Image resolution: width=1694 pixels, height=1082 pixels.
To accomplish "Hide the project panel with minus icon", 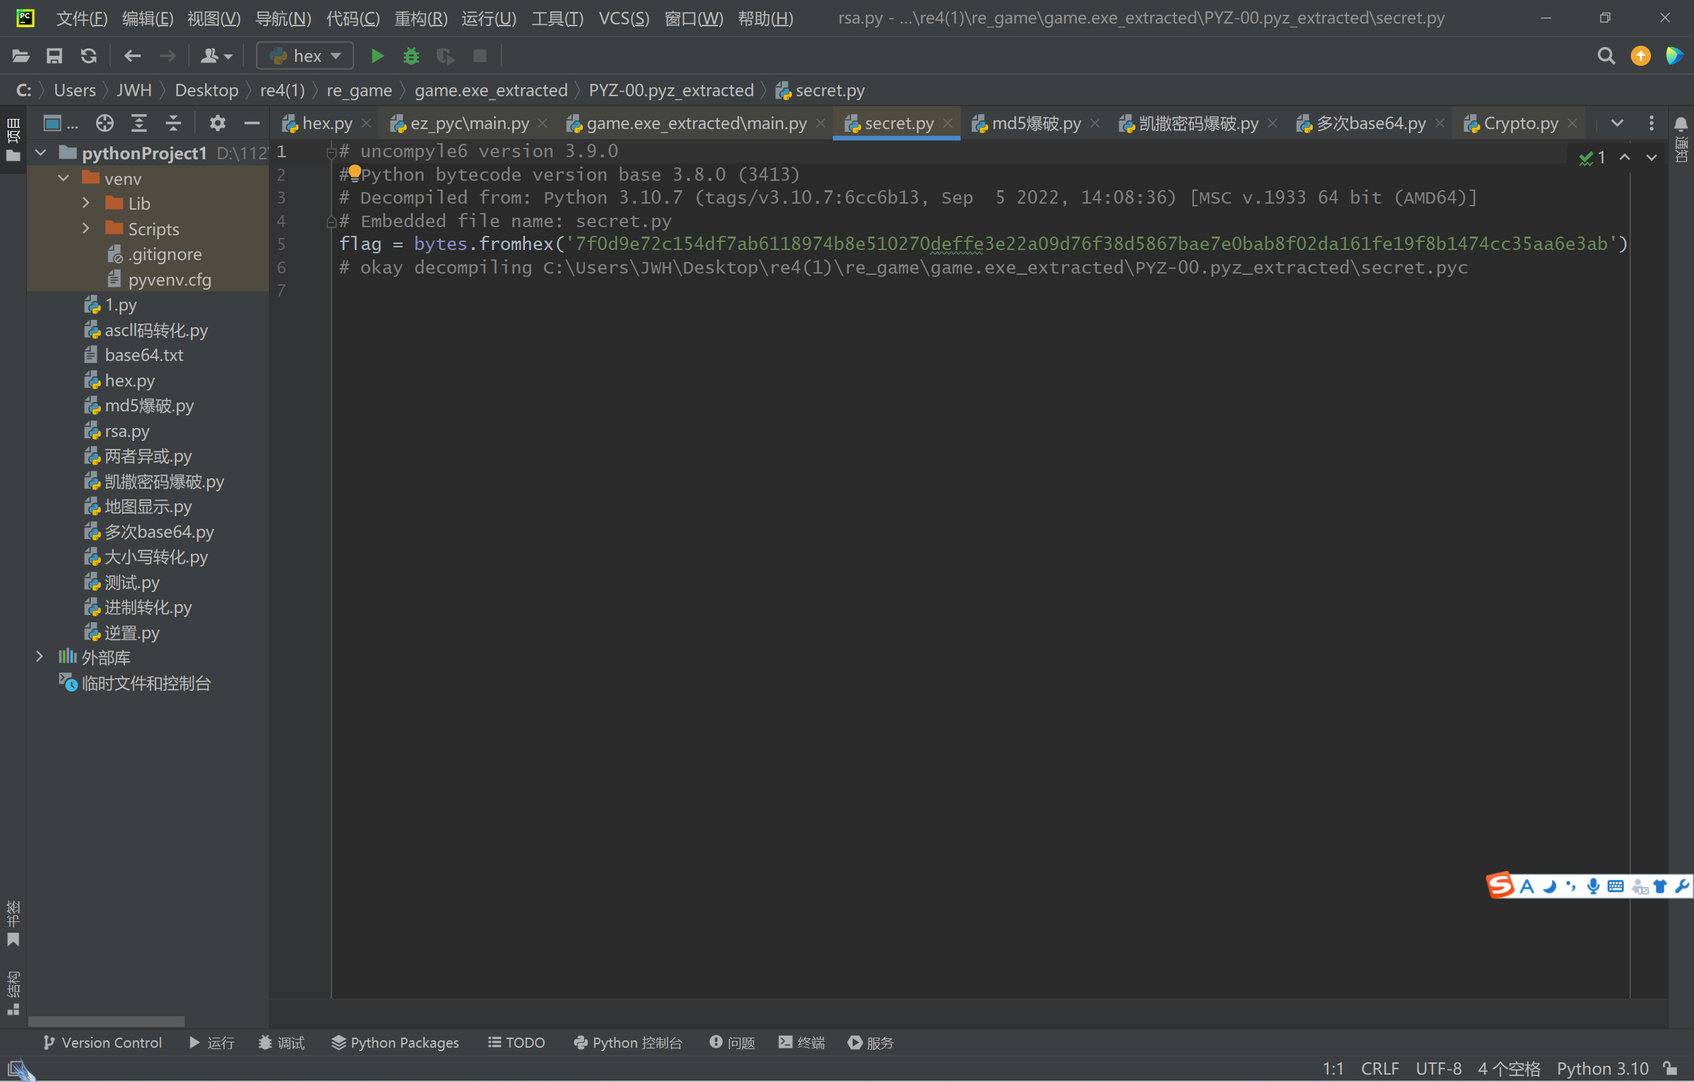I will coord(252,123).
